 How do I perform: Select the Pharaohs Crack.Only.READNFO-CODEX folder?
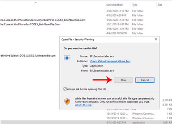click(43, 20)
